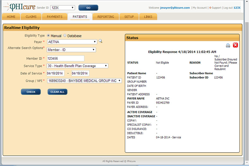The height and width of the screenshot is (166, 249).
Task: Click the Date of Service end field
Action: click(x=80, y=73)
